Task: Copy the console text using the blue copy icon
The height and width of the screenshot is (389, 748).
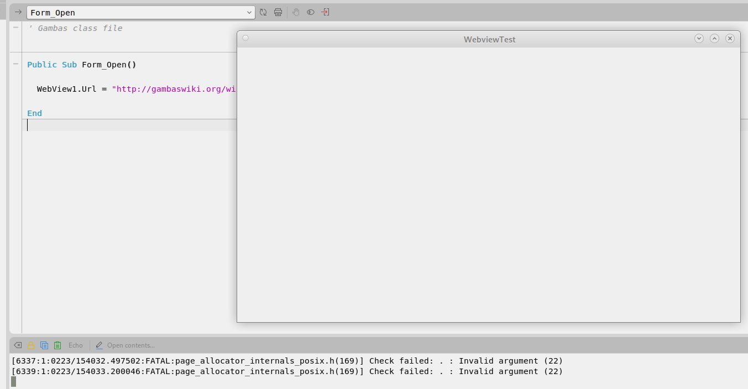Action: tap(44, 345)
